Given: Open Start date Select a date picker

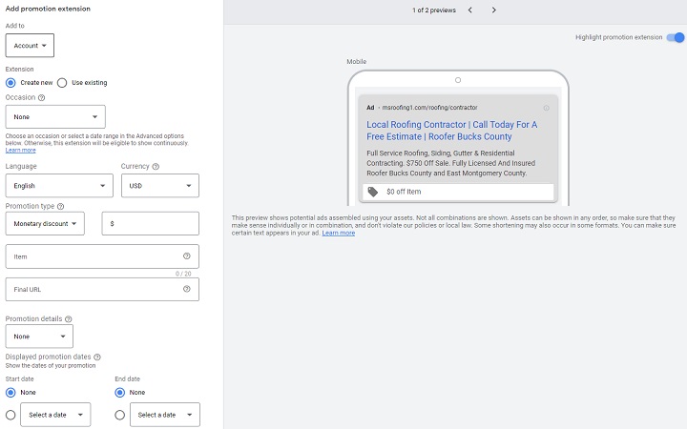Looking at the screenshot, I should (55, 415).
